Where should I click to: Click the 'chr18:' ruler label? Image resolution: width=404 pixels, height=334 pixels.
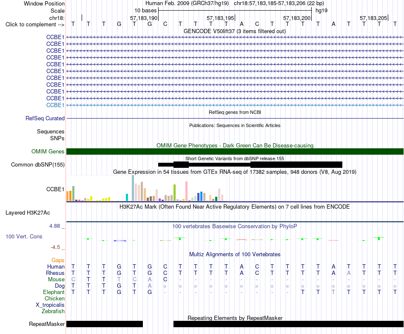pyautogui.click(x=57, y=18)
